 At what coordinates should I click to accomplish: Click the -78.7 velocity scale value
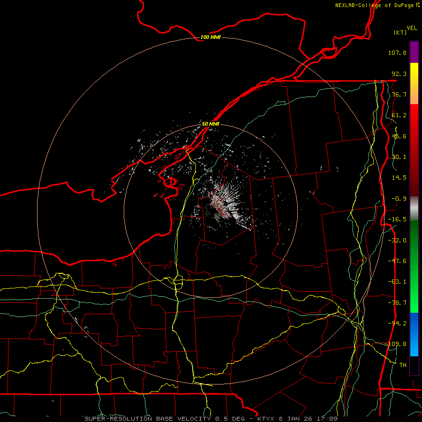coord(397,303)
